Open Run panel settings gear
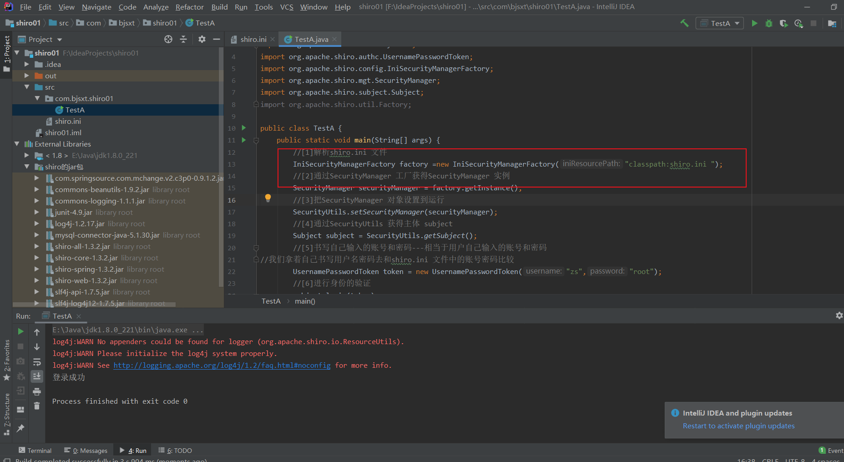Viewport: 844px width, 462px height. point(839,315)
